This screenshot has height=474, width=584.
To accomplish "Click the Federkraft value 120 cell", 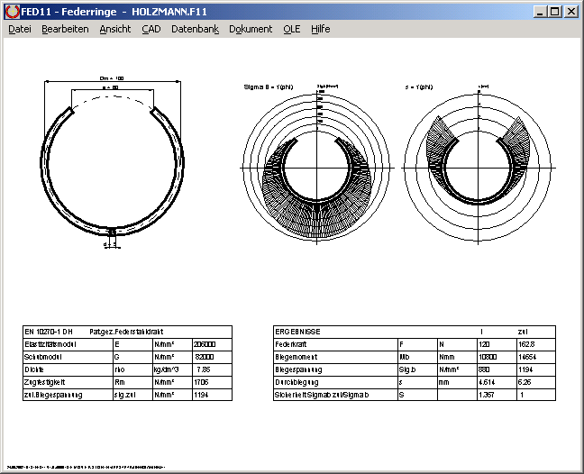I will [x=485, y=344].
